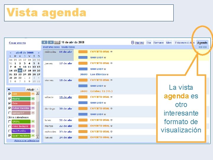Enable the GRIAL calendar checkbox

10,121
